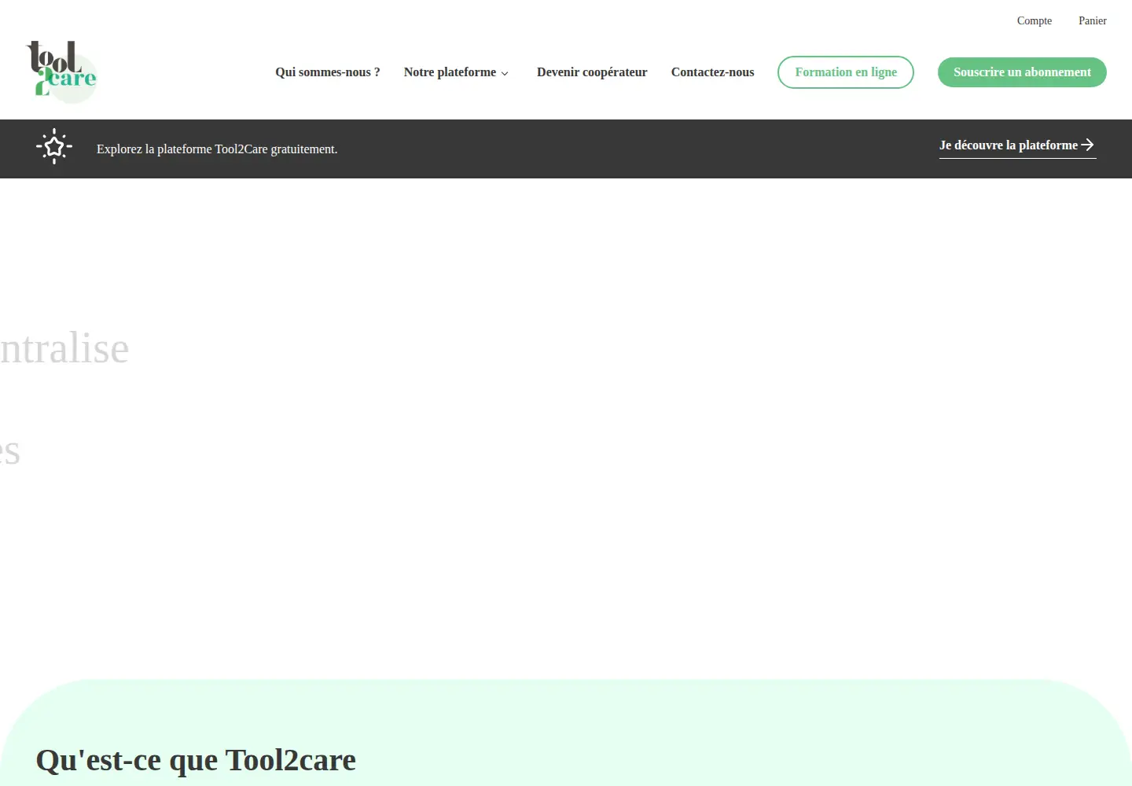The height and width of the screenshot is (786, 1132).
Task: Open the Panier link
Action: (x=1093, y=20)
